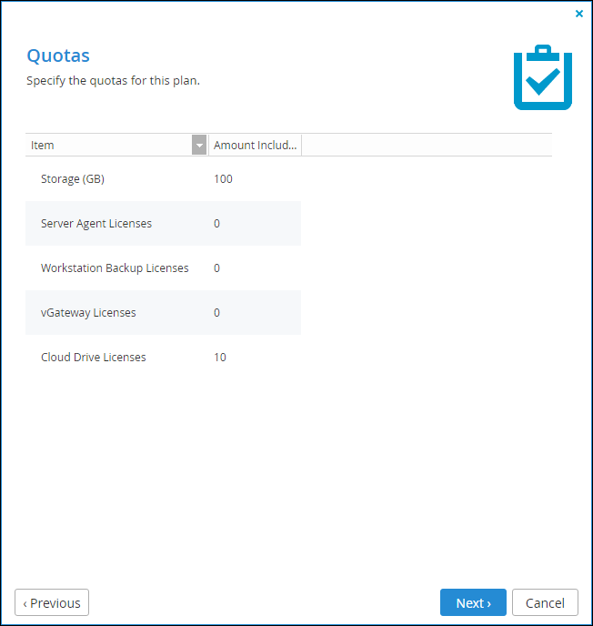Viewport: 593px width, 626px height.
Task: Edit Workstation Backup Licenses amount 0
Action: 216,268
